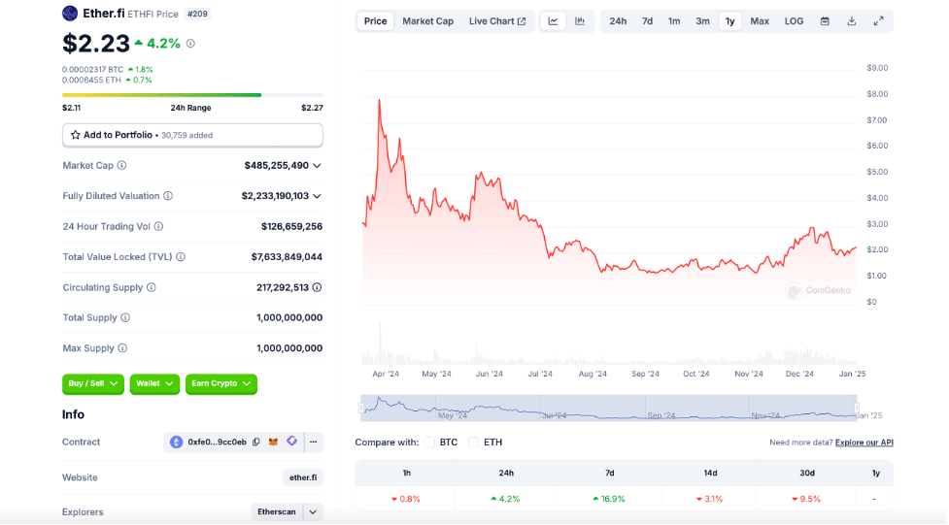Set chart range to 7d
This screenshot has height=525, width=949.
coord(647,21)
